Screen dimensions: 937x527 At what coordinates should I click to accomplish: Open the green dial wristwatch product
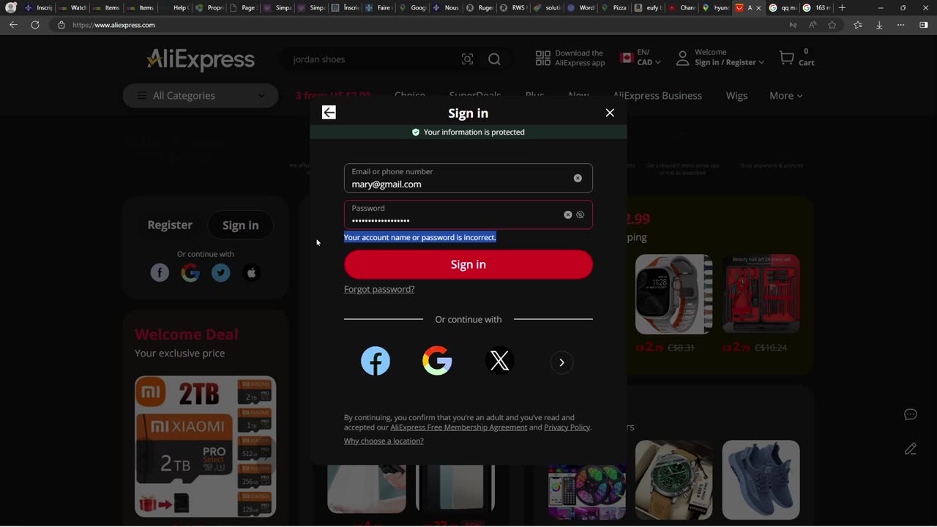674,479
